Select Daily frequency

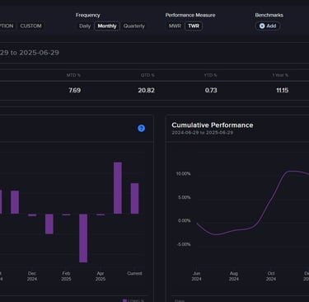pos(85,26)
